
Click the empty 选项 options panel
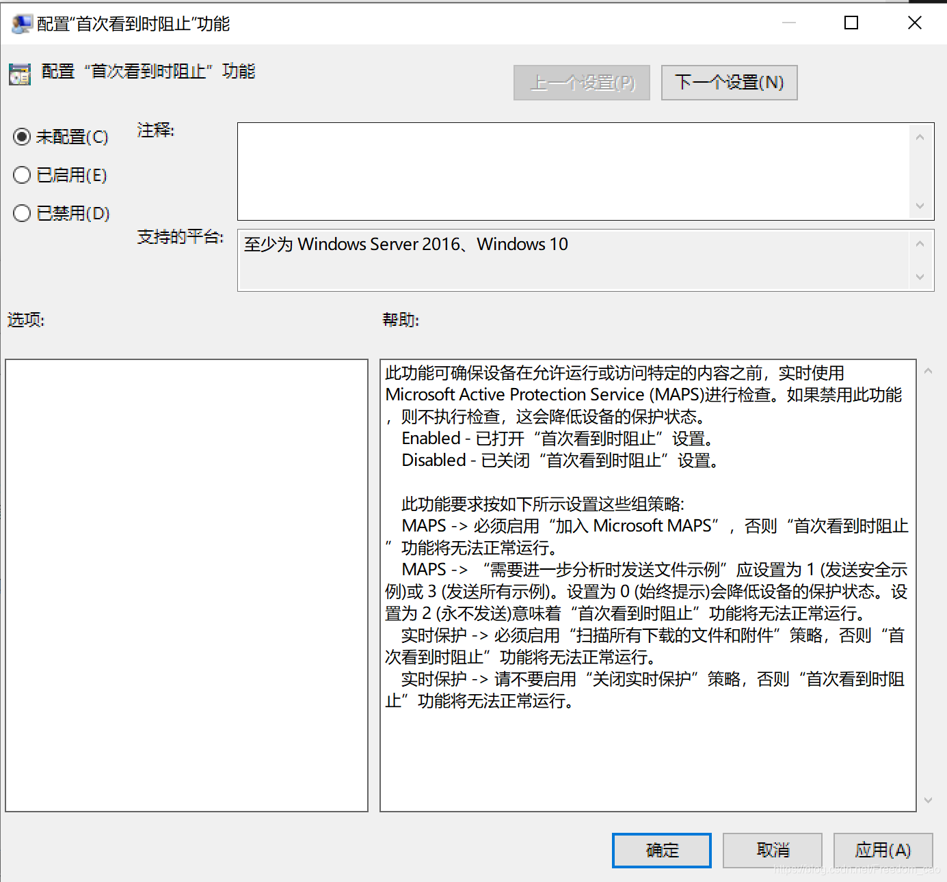click(x=187, y=585)
